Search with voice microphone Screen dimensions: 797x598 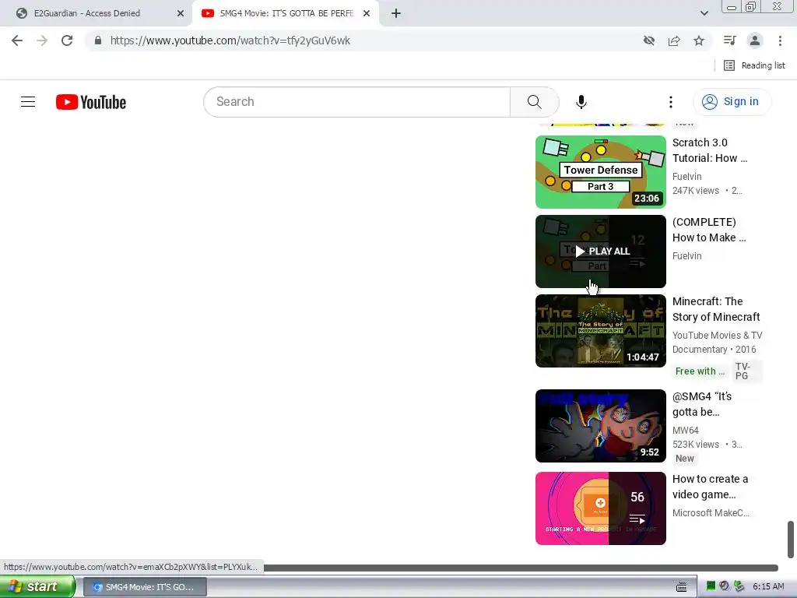point(581,102)
